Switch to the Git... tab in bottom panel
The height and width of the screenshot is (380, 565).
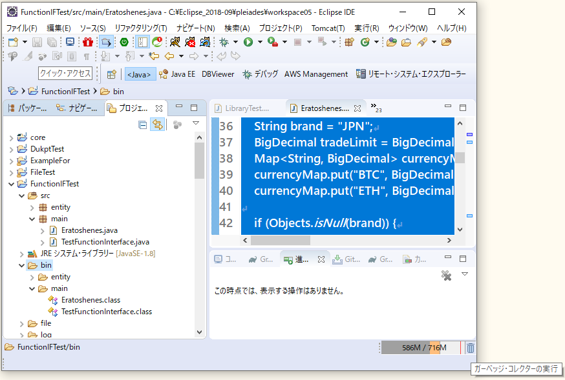click(x=346, y=259)
